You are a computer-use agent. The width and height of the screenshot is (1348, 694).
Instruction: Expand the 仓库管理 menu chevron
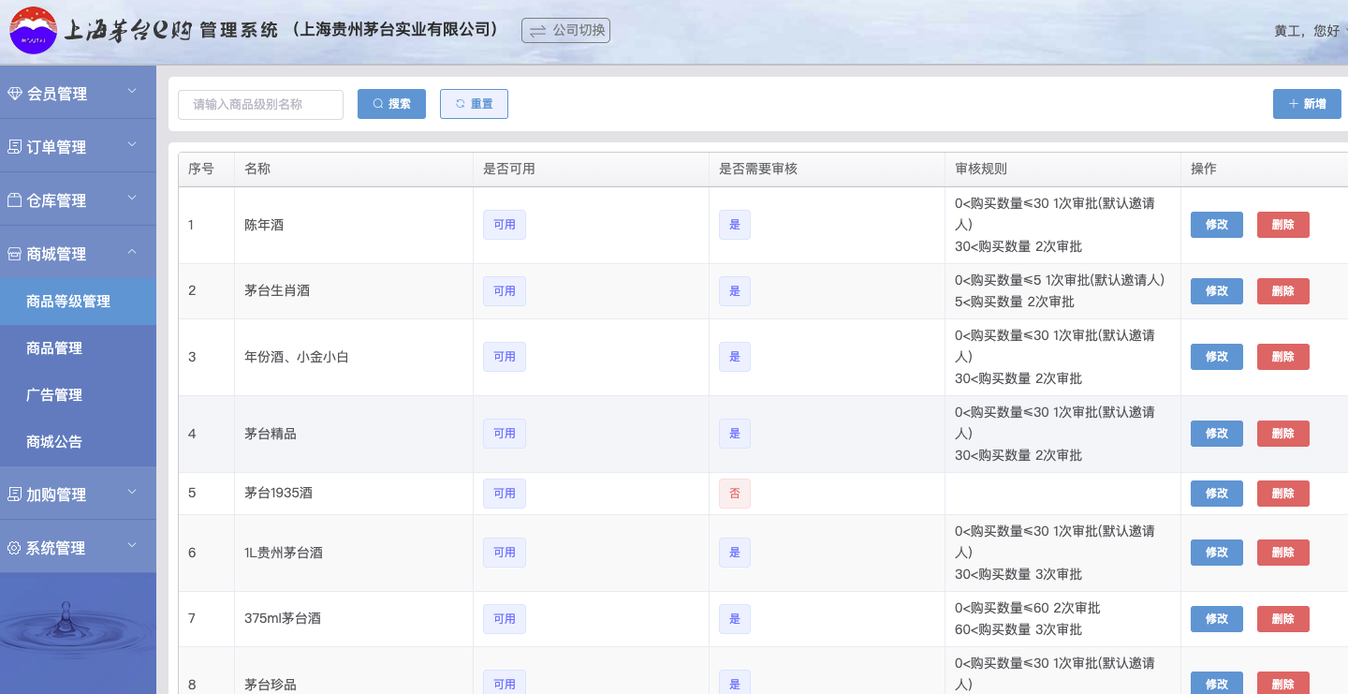(x=132, y=198)
